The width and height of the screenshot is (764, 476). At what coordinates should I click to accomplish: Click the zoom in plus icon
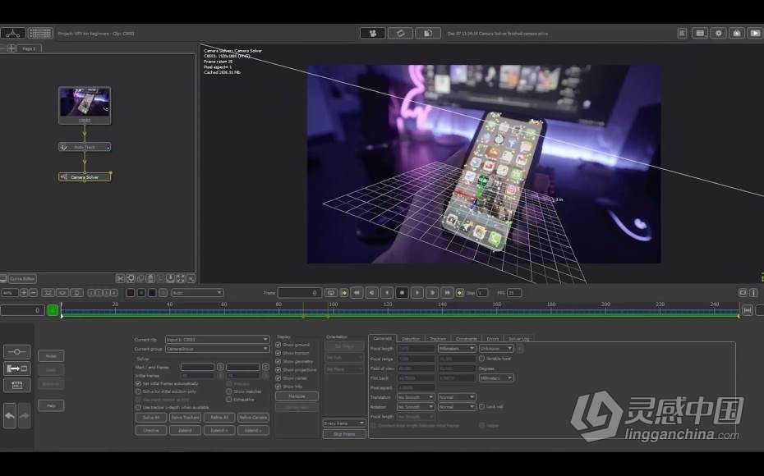23,292
